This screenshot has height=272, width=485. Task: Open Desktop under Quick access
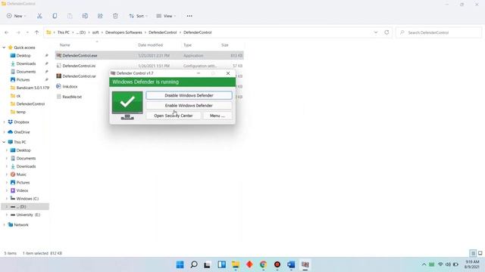point(23,55)
